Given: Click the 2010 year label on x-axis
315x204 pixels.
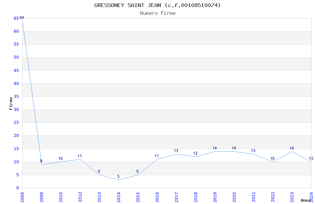Looking at the screenshot, I should [60, 195].
